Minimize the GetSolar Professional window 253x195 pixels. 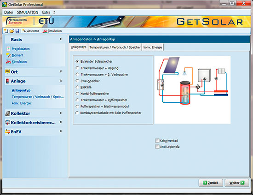click(224, 3)
